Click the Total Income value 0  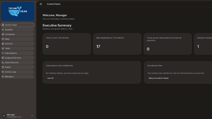coord(47,46)
